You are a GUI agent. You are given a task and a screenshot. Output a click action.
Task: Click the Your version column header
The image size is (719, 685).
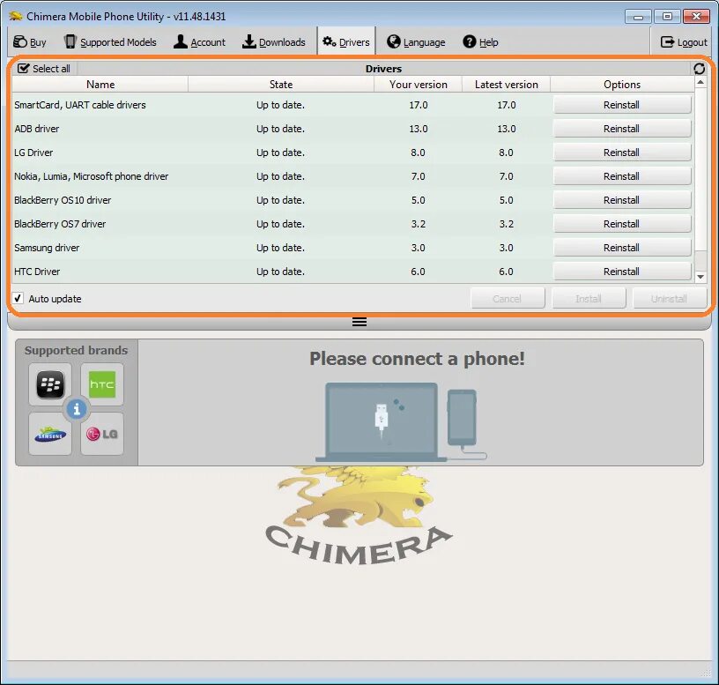click(419, 85)
